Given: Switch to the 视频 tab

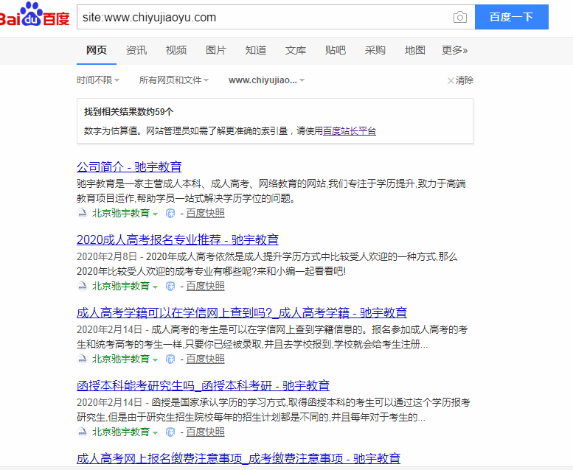Looking at the screenshot, I should 176,50.
